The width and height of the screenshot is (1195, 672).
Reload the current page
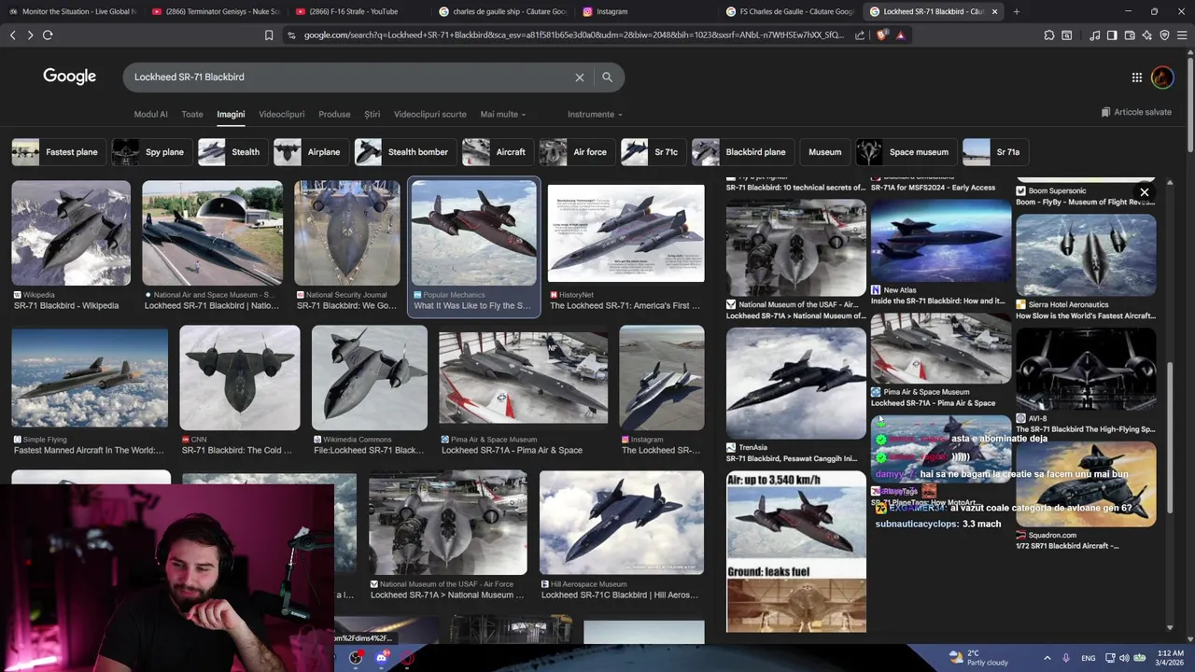point(48,35)
